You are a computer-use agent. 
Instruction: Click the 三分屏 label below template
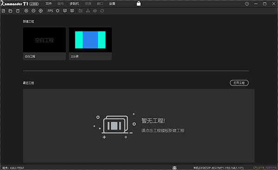point(75,57)
